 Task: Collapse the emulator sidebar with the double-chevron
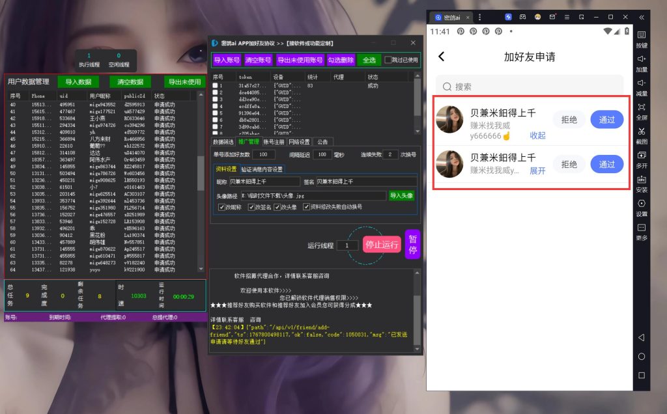tap(642, 17)
